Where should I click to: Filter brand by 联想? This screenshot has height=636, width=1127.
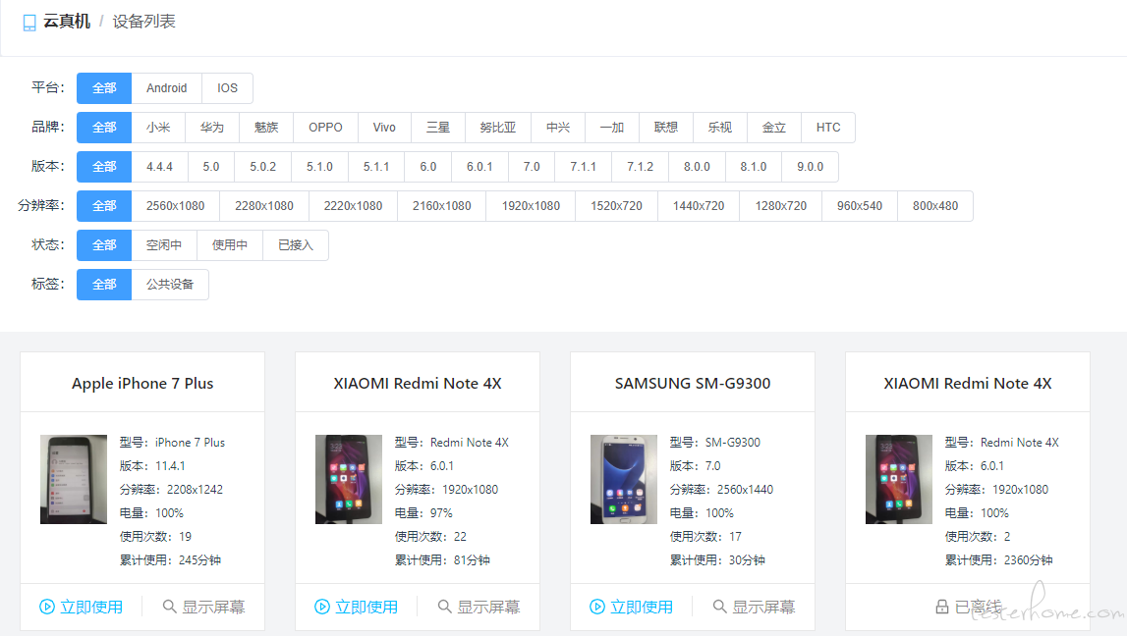coord(666,127)
